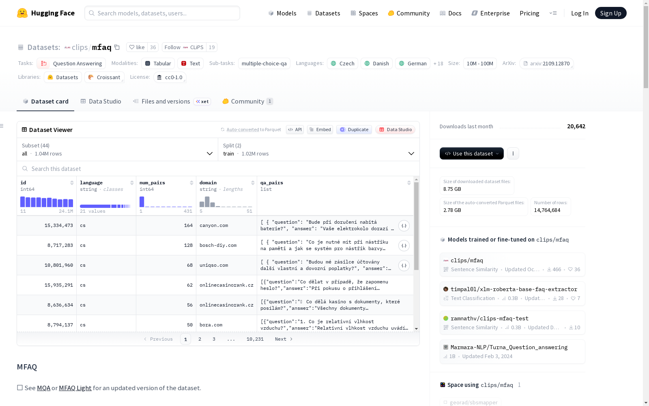Select the Czech language tag

click(343, 63)
